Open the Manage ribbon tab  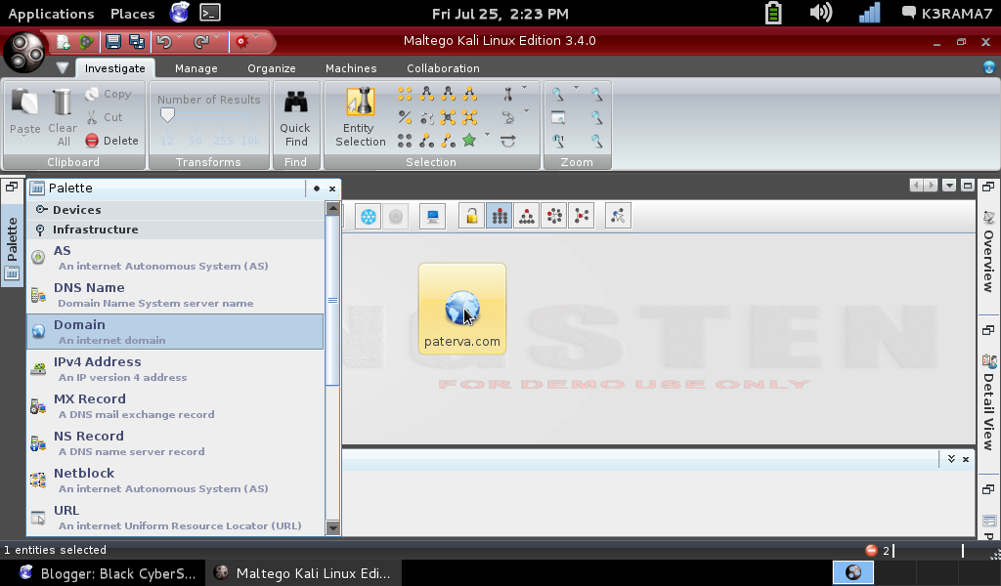196,68
